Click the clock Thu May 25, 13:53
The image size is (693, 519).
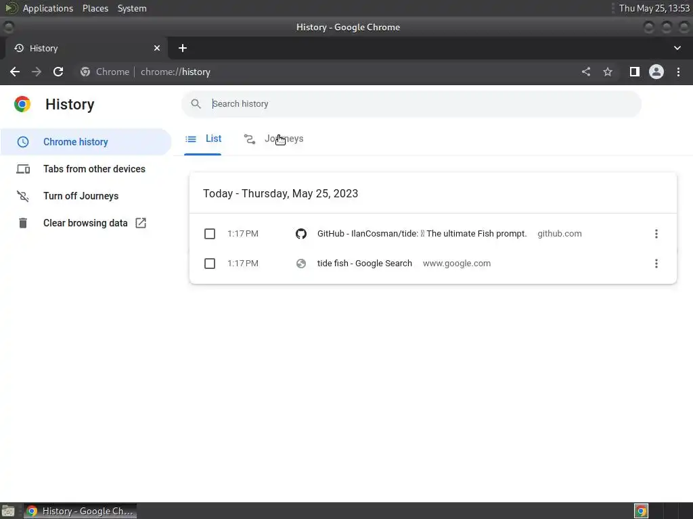[x=654, y=8]
